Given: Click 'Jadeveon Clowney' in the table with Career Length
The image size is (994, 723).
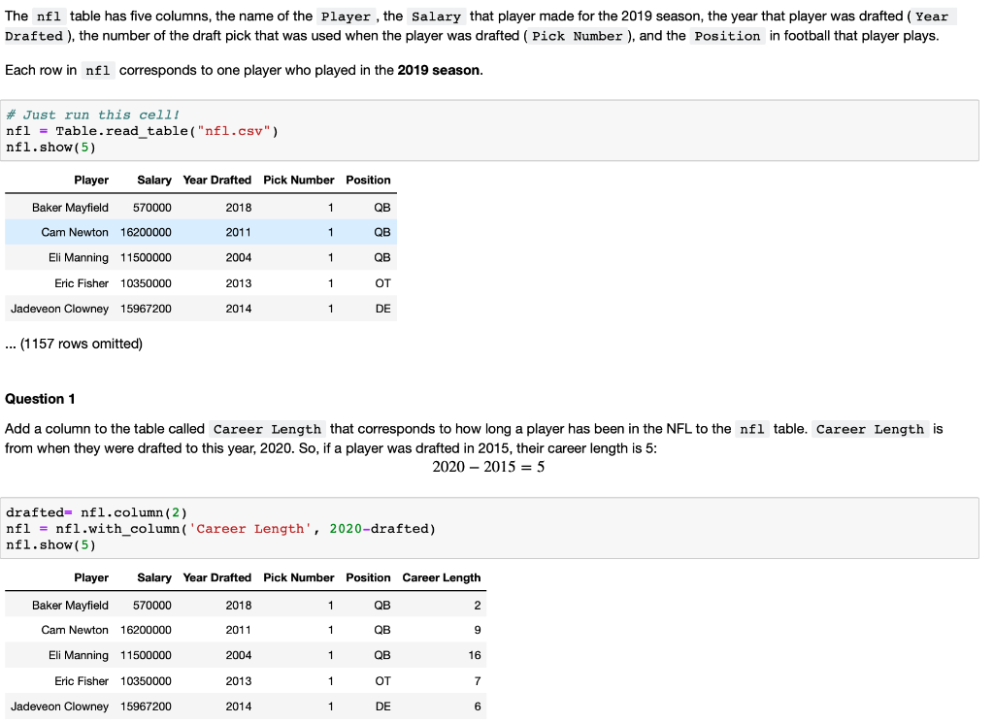Looking at the screenshot, I should tap(59, 707).
